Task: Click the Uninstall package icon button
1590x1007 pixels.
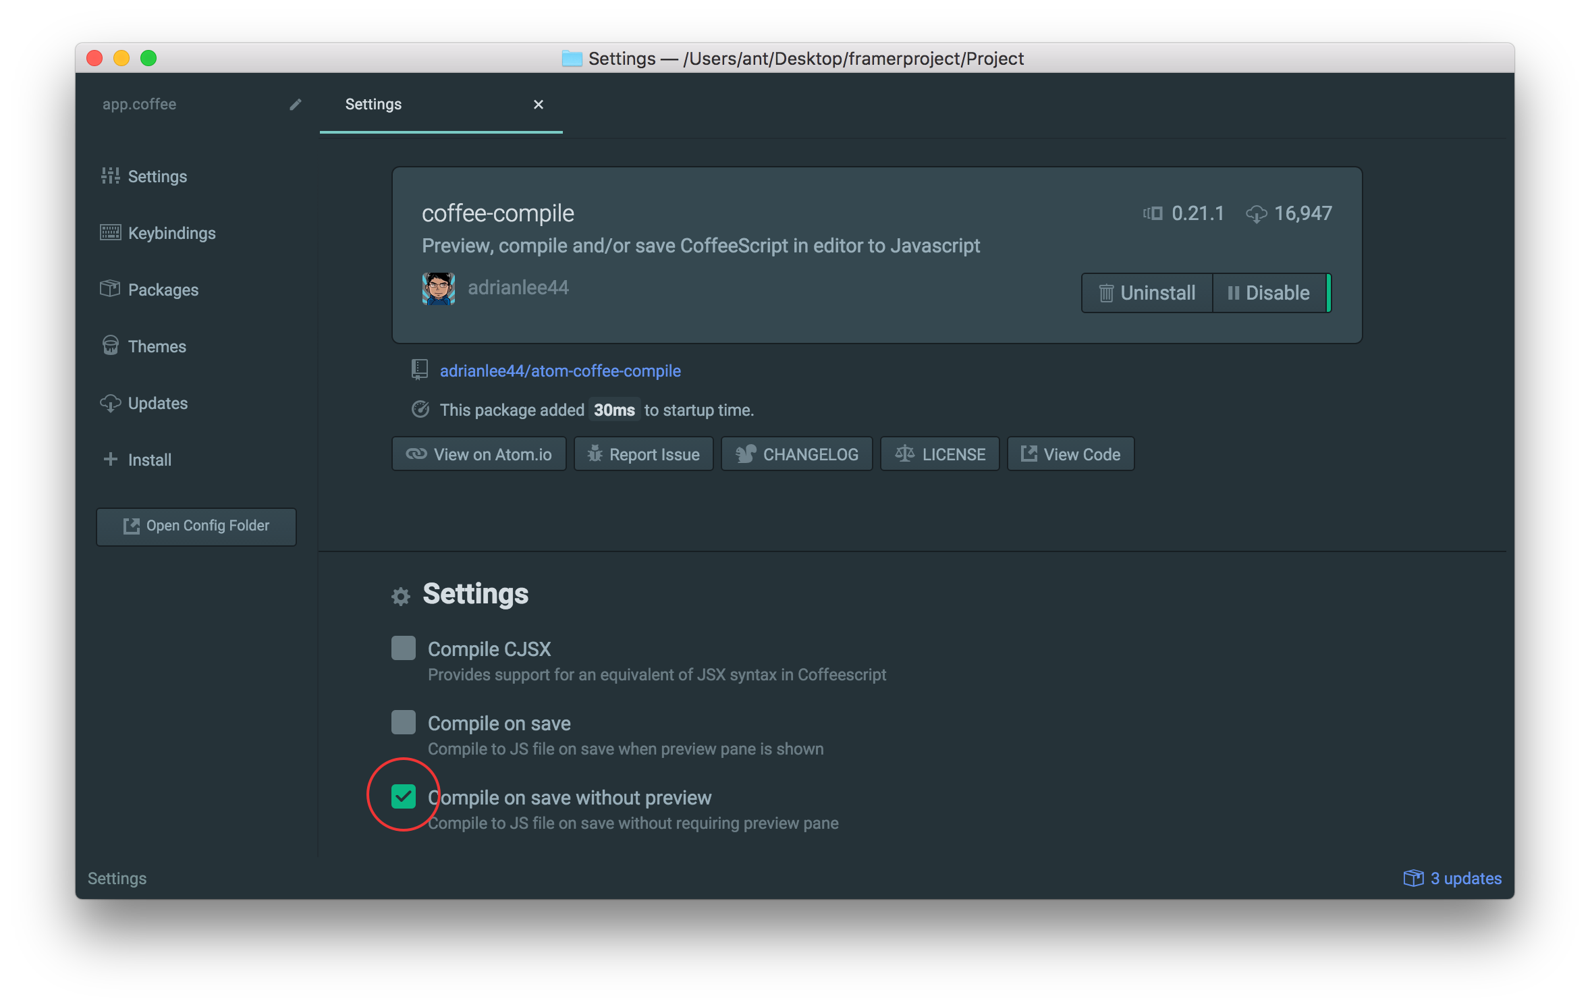Action: [x=1146, y=292]
